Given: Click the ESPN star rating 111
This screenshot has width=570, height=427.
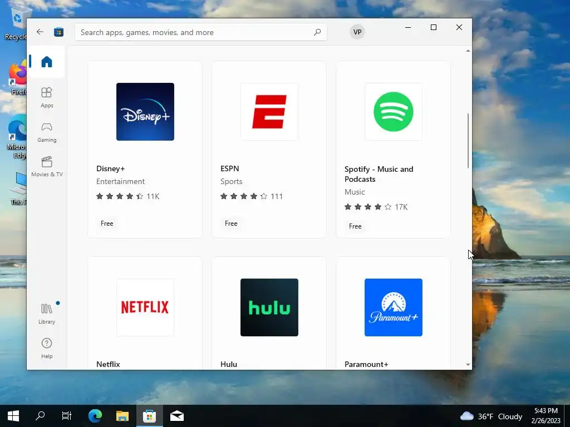Looking at the screenshot, I should pyautogui.click(x=252, y=196).
